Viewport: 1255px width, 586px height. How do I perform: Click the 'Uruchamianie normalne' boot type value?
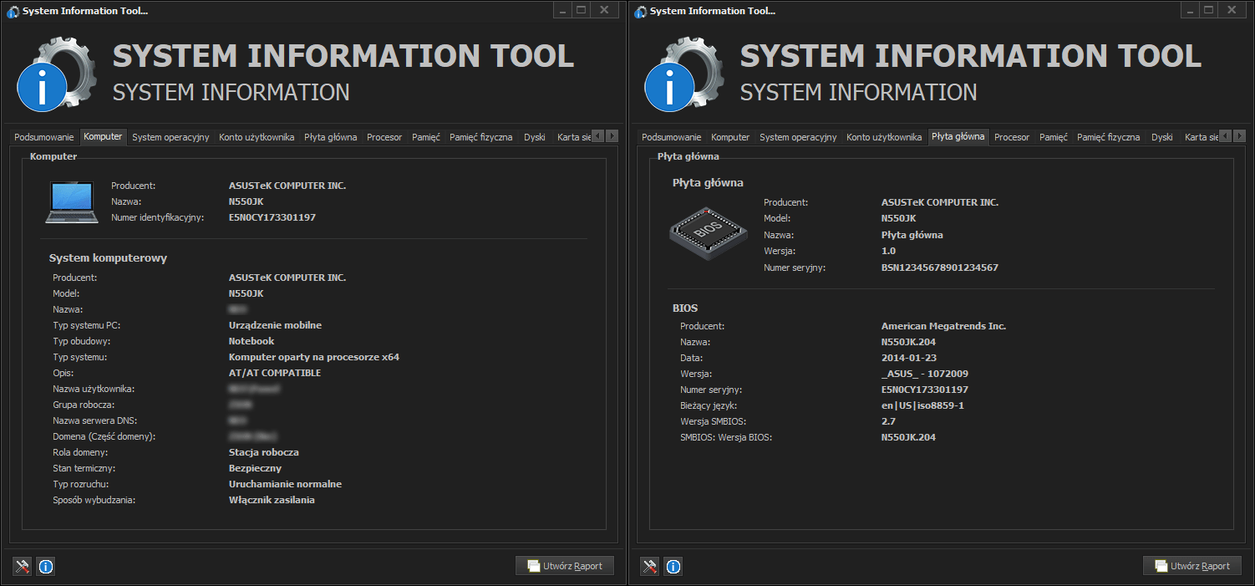coord(285,484)
